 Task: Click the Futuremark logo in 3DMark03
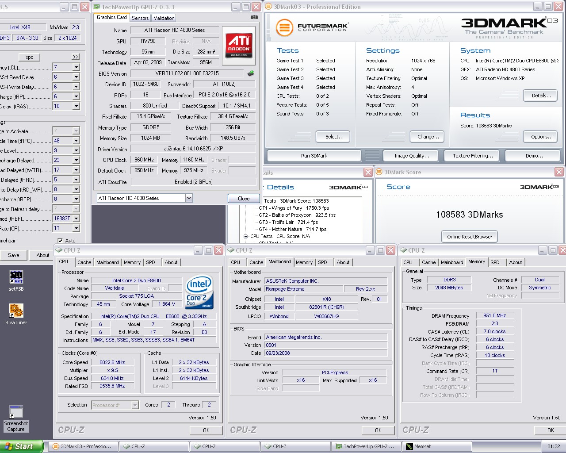(312, 27)
